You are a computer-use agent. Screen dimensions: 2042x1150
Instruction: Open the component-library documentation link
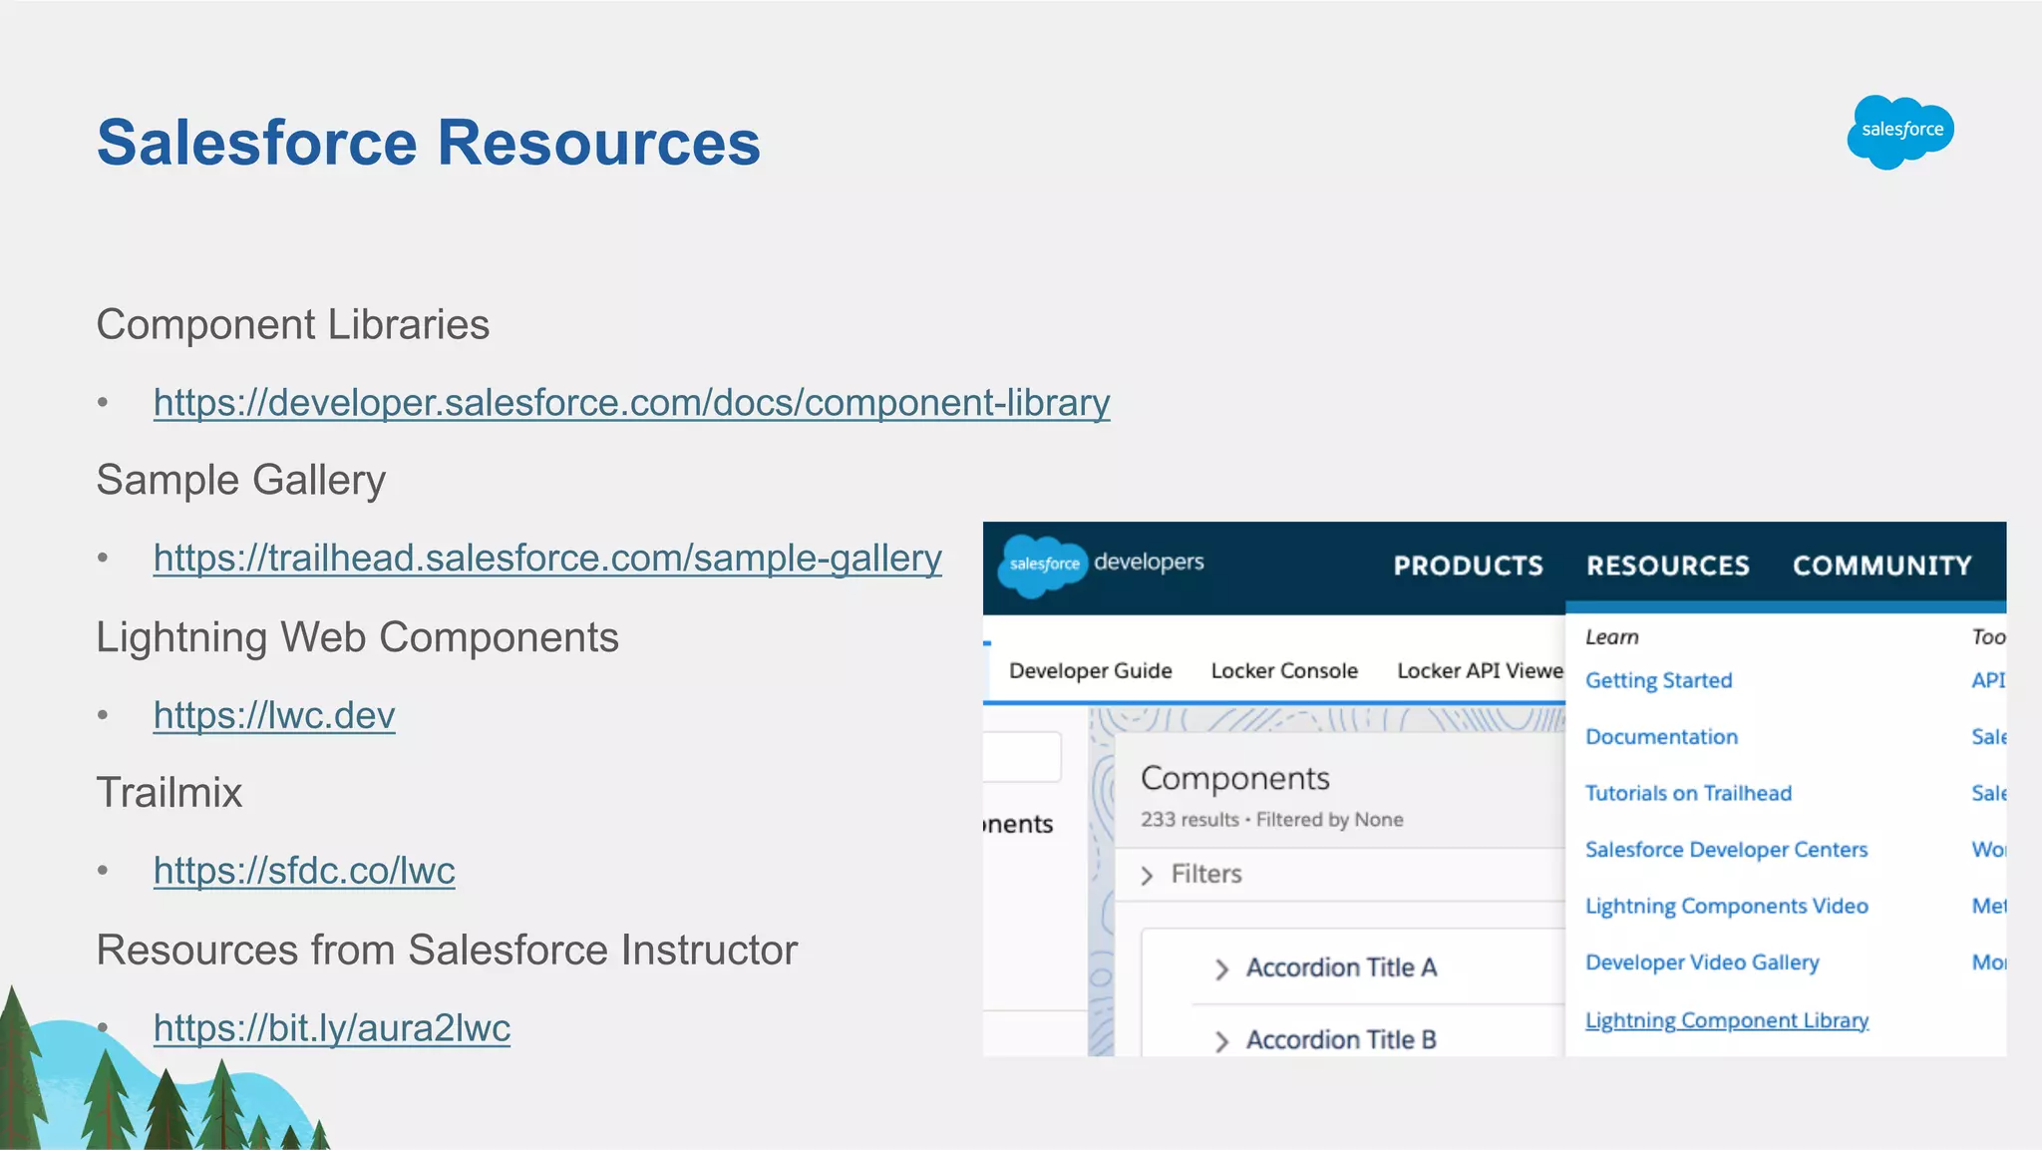[631, 402]
